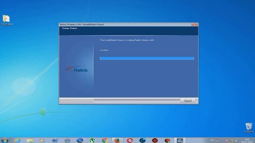Click the installation progress bar
This screenshot has width=255, height=143.
click(x=147, y=58)
